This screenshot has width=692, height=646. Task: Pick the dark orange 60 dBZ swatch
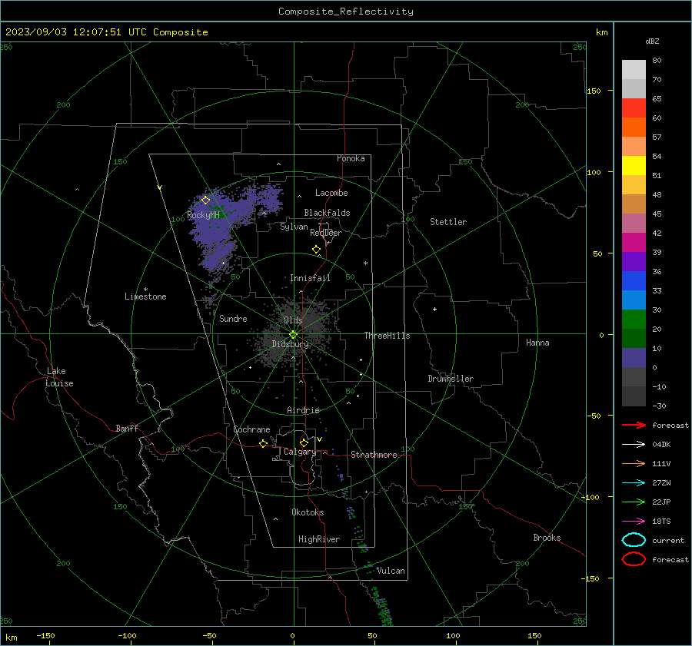coord(634,128)
